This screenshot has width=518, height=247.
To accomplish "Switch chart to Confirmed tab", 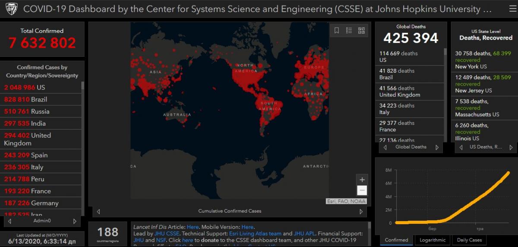I will (396, 240).
